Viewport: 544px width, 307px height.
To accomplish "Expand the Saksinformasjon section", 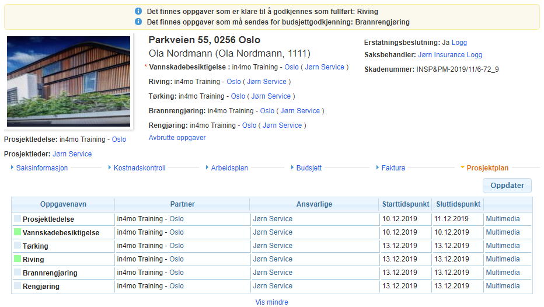I will tap(41, 168).
